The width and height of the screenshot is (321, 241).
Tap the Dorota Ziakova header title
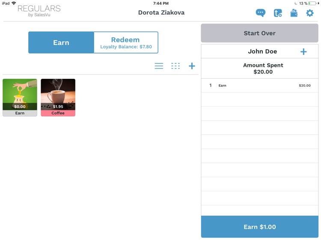click(161, 12)
